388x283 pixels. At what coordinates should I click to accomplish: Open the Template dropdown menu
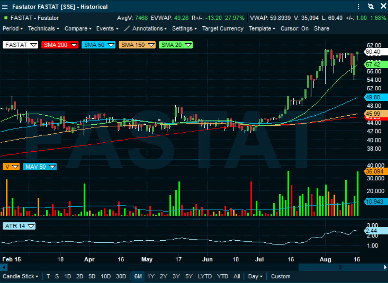[x=262, y=28]
